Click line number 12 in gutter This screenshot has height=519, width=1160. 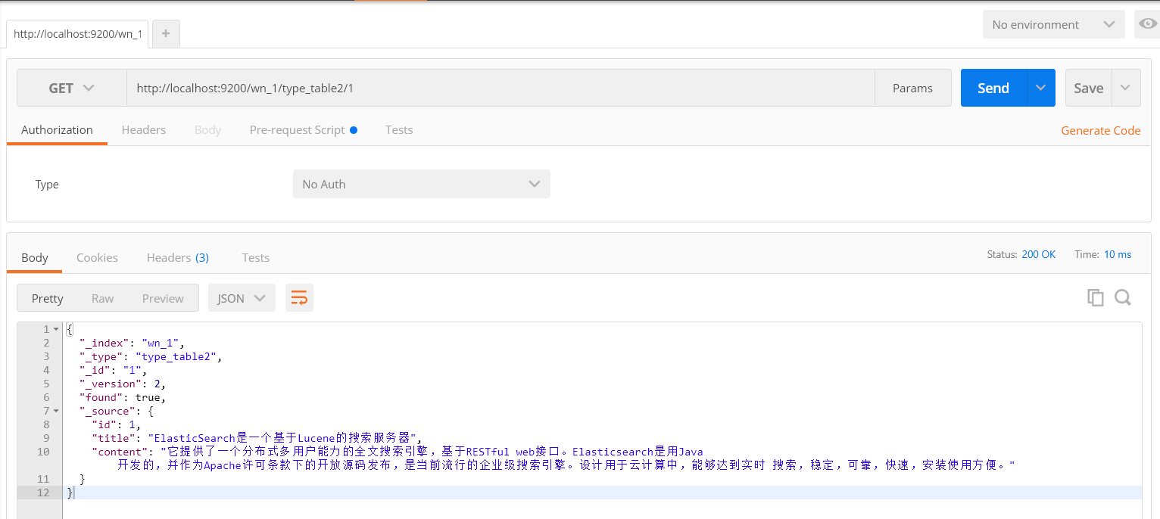point(42,493)
